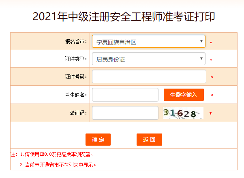Click the red asterisk beside captcha image
This screenshot has width=244, height=178.
tap(210, 114)
